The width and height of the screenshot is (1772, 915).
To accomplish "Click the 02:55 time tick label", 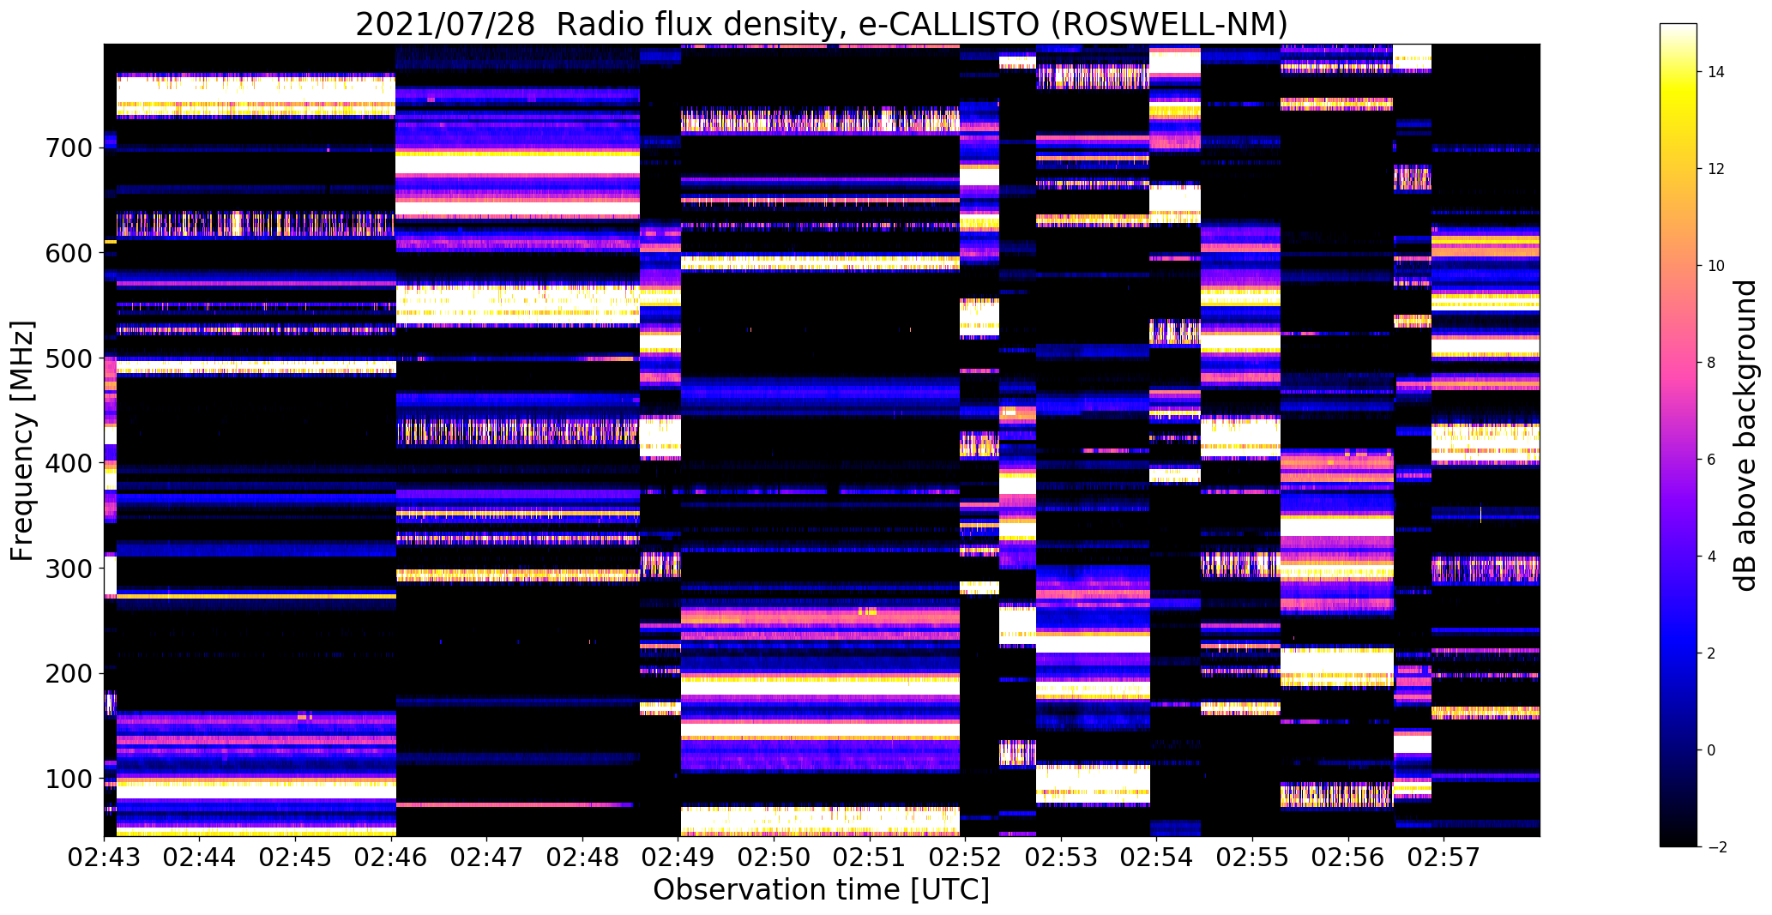I will click(x=1253, y=858).
